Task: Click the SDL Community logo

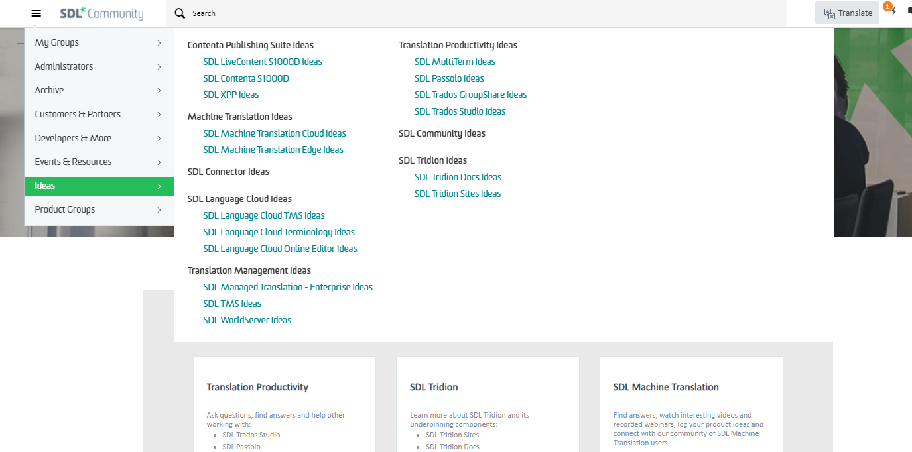Action: 101,13
